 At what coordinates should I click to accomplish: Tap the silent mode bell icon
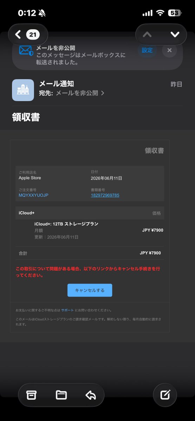(42, 13)
